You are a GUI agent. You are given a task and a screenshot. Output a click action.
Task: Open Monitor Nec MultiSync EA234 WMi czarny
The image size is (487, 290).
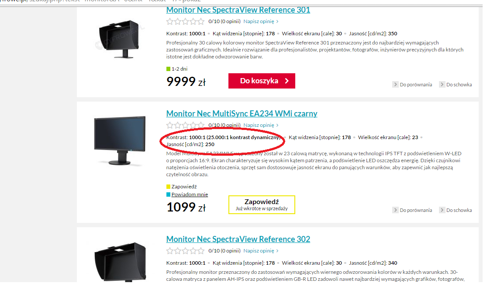(242, 114)
